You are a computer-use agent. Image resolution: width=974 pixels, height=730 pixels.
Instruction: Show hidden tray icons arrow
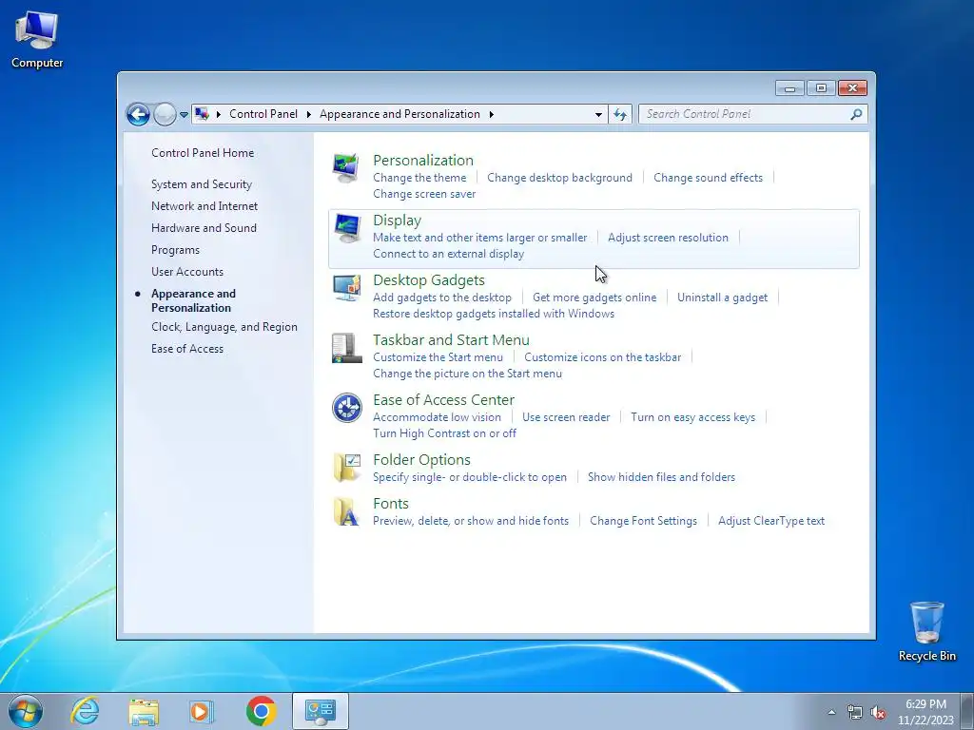[x=831, y=712]
